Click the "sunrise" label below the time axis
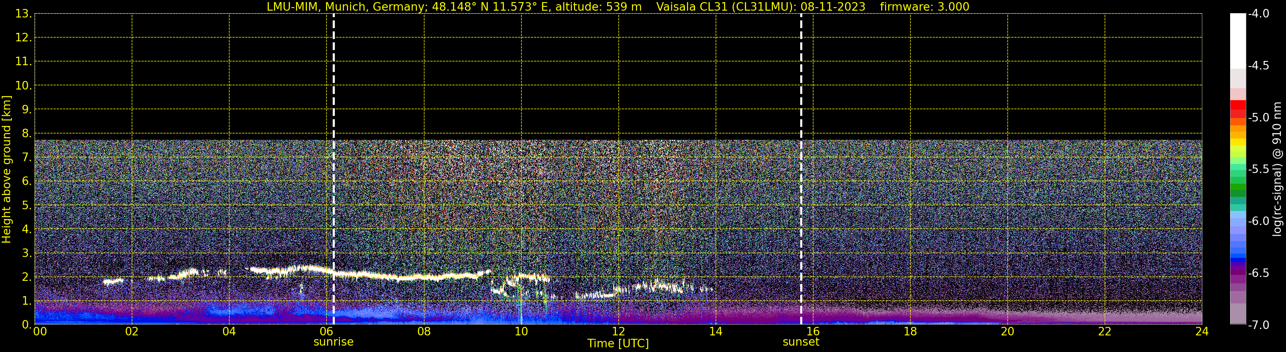Viewport: 1286px width, 352px height. click(x=334, y=342)
